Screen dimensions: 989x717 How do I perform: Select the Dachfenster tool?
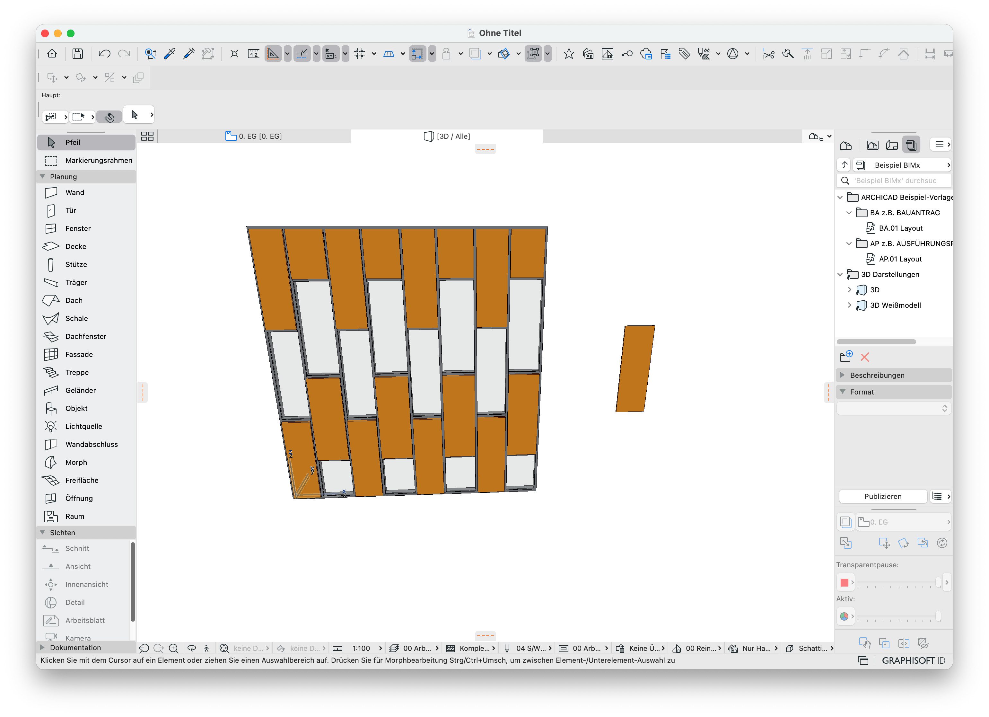click(x=86, y=336)
